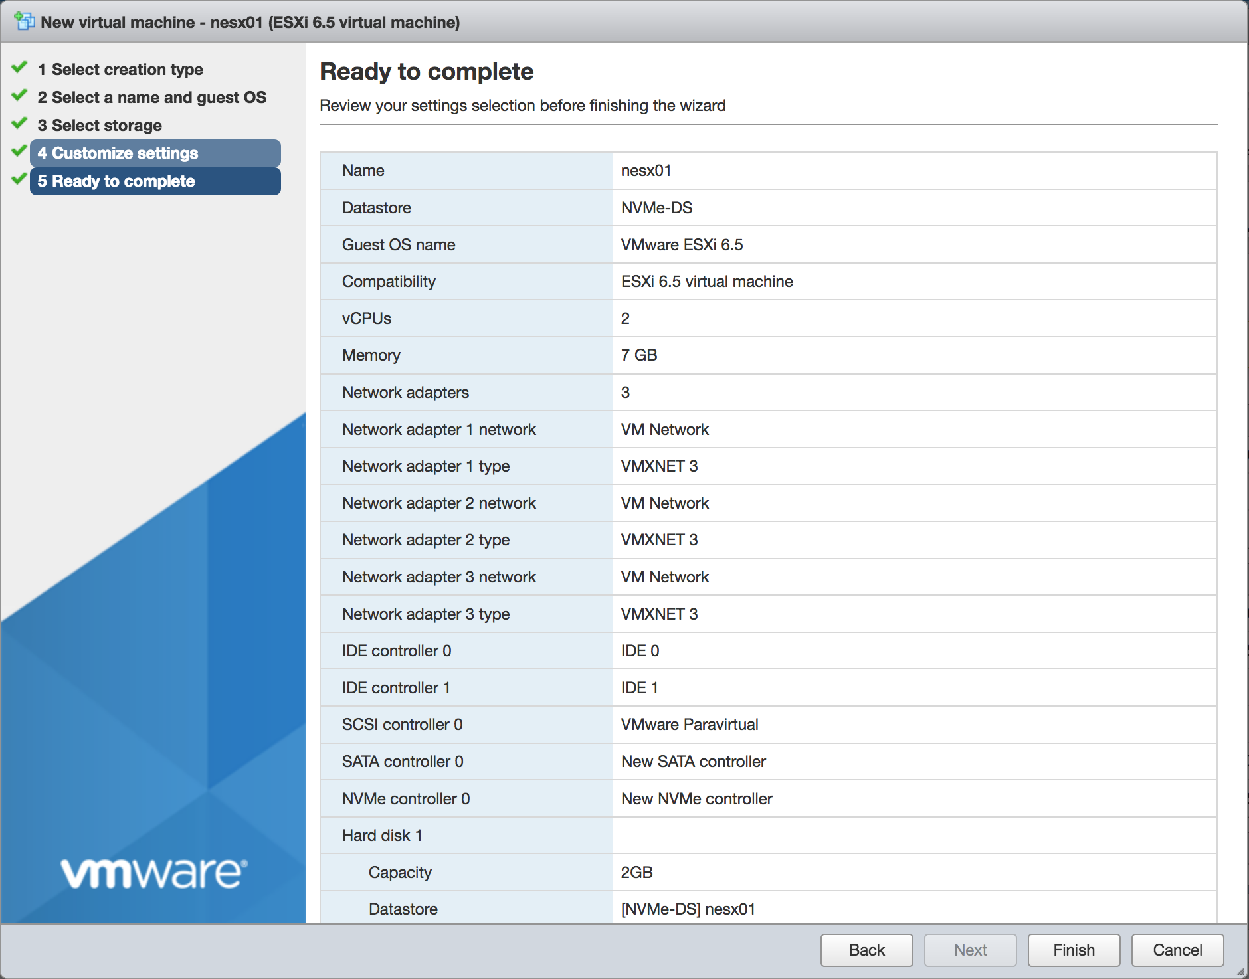Click Network adapter 1 network value
This screenshot has width=1249, height=979.
pos(665,430)
